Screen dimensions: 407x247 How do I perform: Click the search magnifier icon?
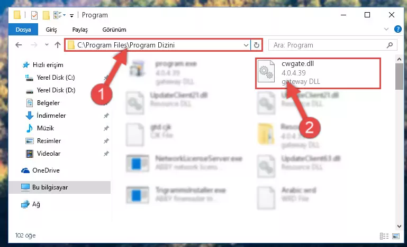pyautogui.click(x=390, y=45)
